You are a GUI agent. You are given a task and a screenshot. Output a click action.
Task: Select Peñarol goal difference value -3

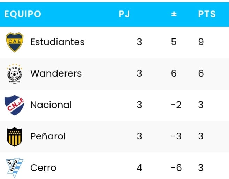(x=176, y=136)
